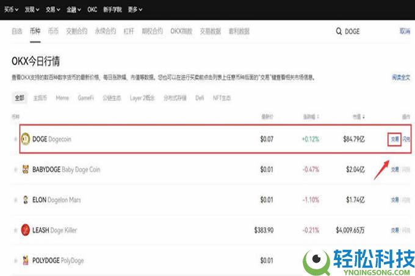Filter by NFT生态 category

[222, 98]
